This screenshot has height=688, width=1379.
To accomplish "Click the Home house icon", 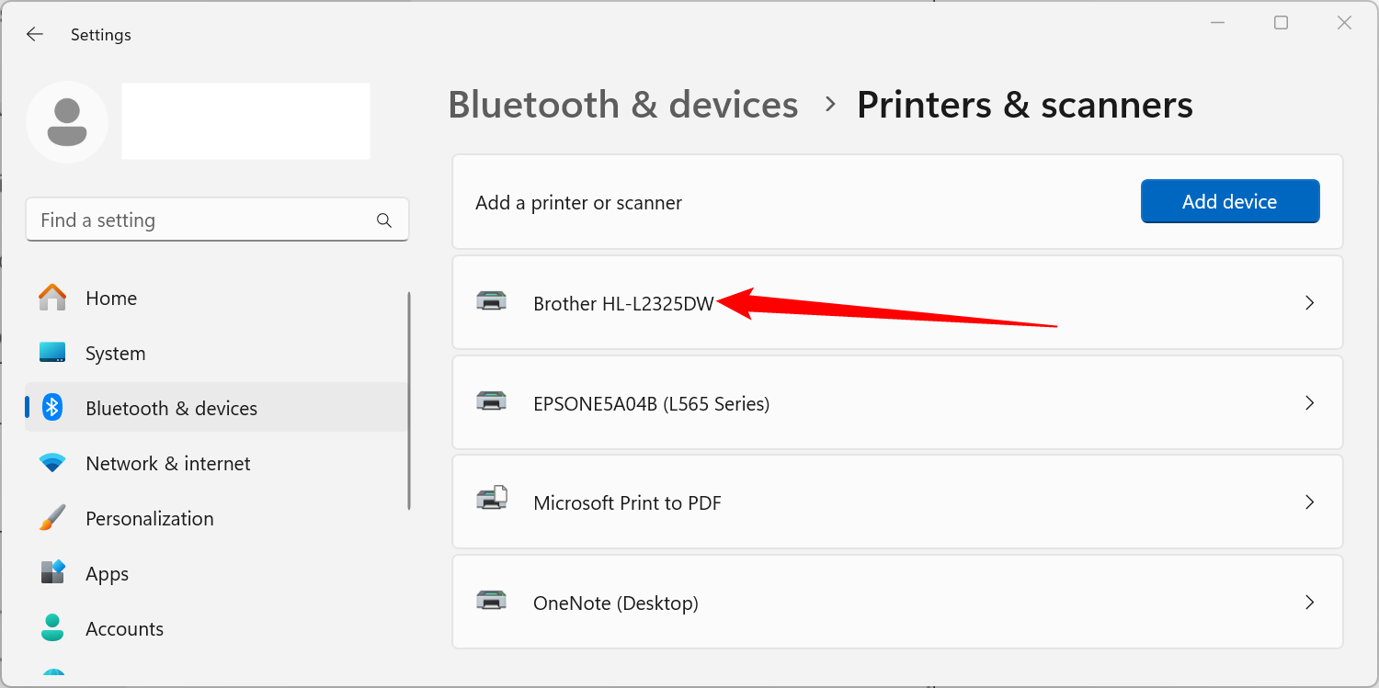I will tap(52, 298).
